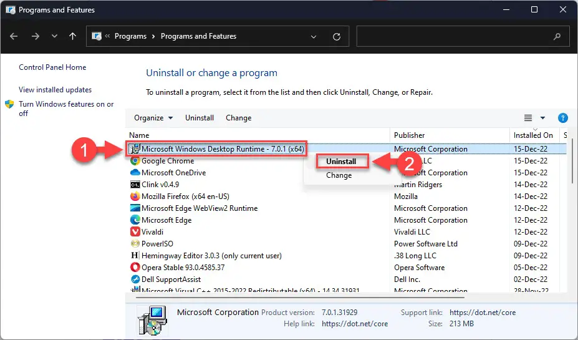Choose Uninstall in the context menu
The height and width of the screenshot is (340, 578).
[341, 161]
